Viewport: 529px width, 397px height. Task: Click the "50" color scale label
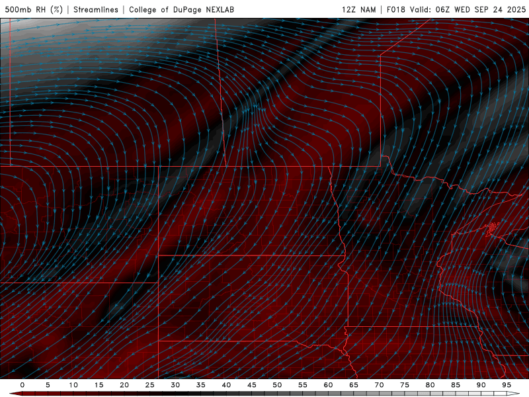pos(277,385)
